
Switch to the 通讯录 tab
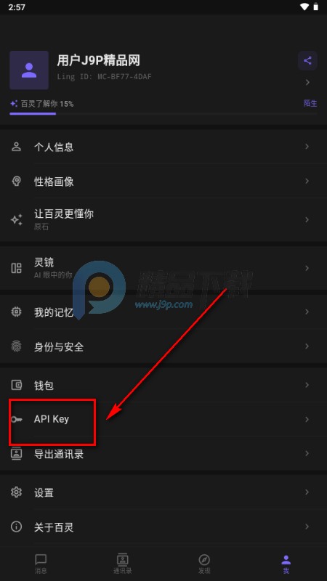coord(123,564)
